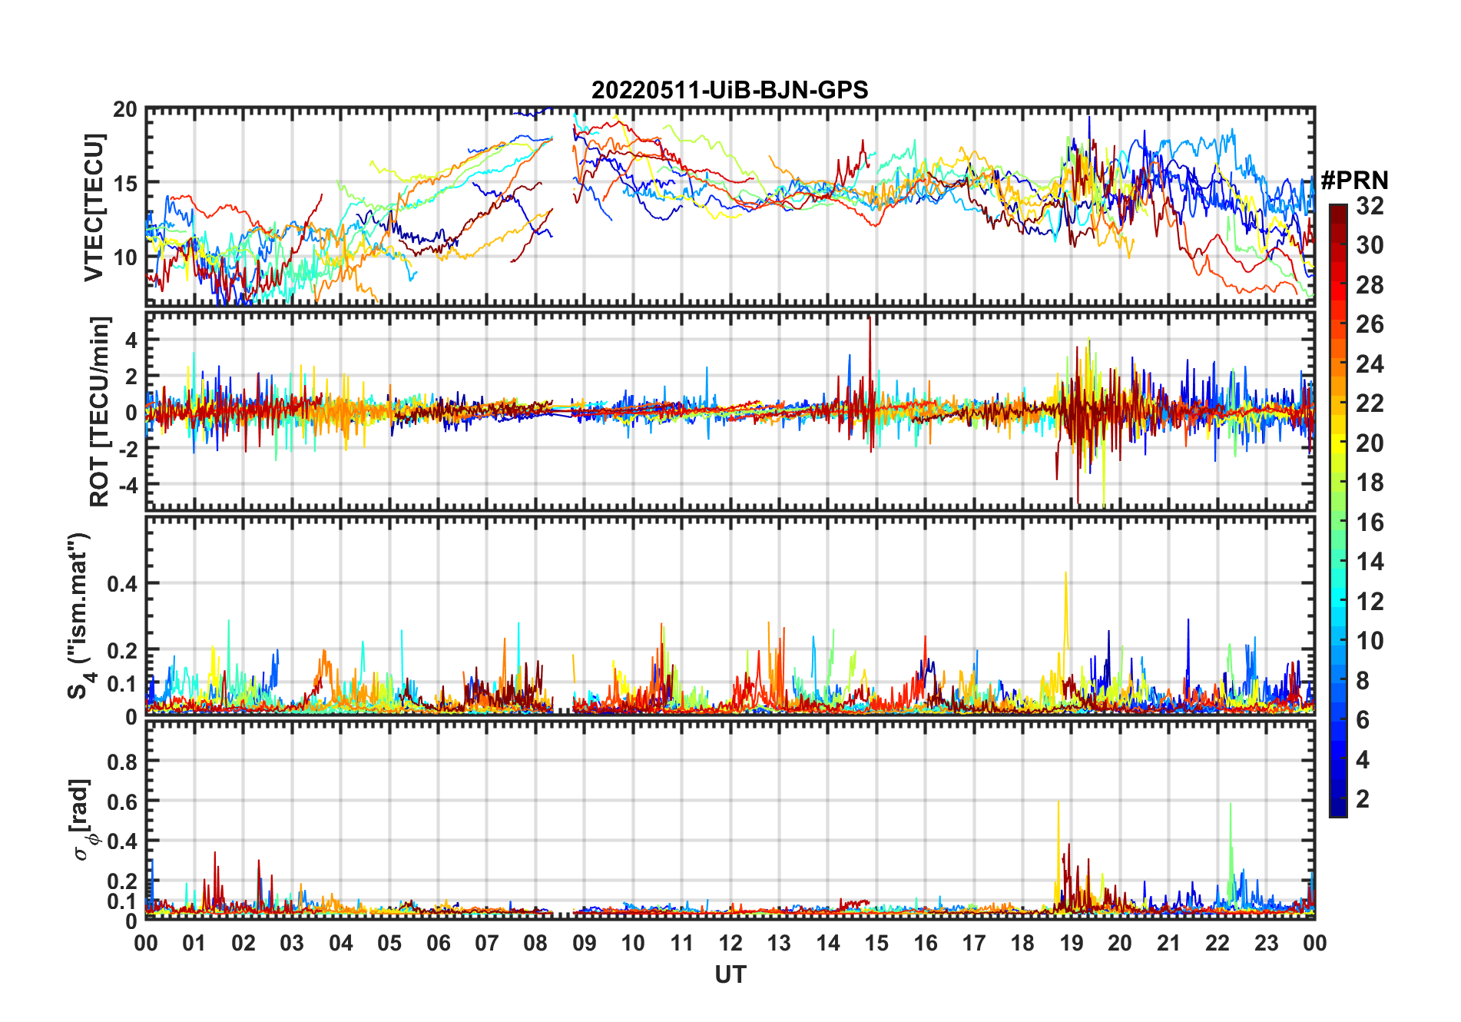Click the 15 tick on the VTEC axis

(125, 184)
